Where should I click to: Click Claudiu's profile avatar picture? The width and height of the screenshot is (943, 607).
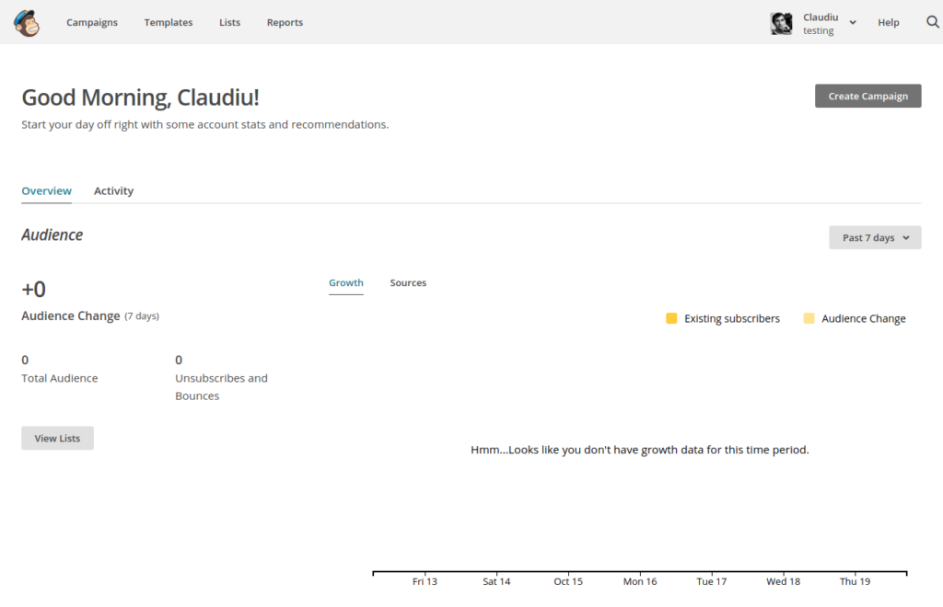(x=781, y=22)
